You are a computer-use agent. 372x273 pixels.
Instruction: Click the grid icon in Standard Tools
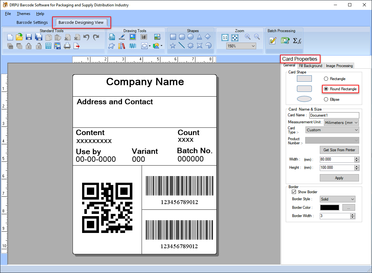point(48,46)
